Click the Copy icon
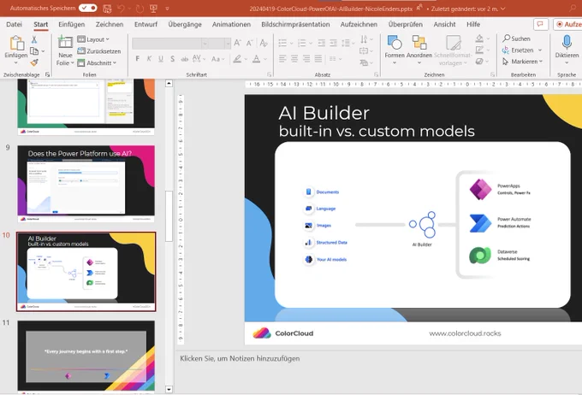 [34, 50]
